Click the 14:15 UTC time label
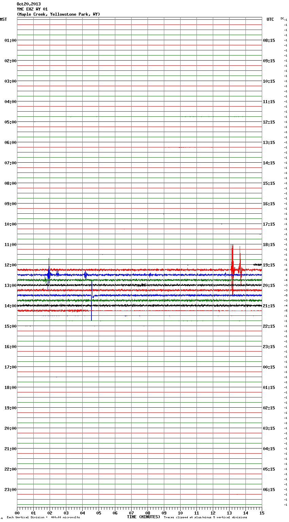 point(269,163)
